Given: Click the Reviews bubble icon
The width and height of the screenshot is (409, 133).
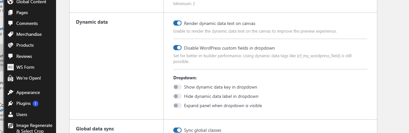Looking at the screenshot, I should click(11, 56).
